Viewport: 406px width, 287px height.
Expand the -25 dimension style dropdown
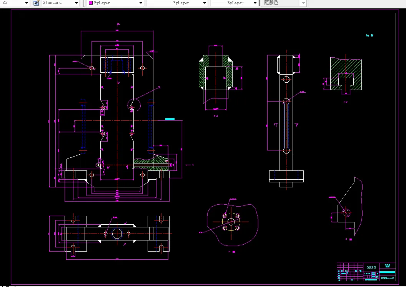(x=27, y=3)
